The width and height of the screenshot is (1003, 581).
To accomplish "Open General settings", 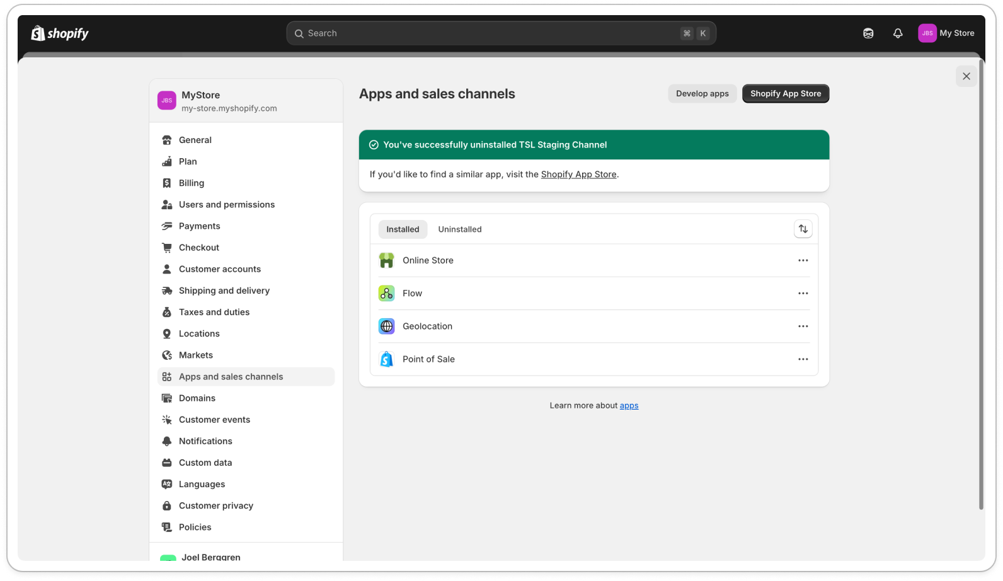I will 246,140.
